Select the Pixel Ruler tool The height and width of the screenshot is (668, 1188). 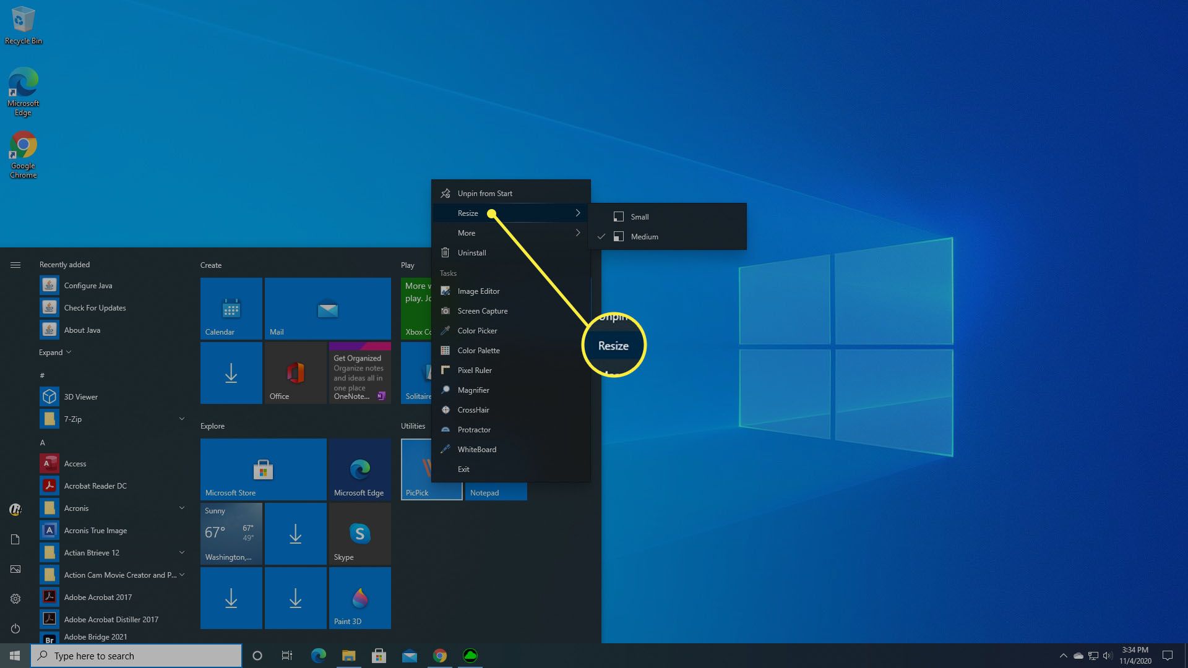(x=475, y=369)
